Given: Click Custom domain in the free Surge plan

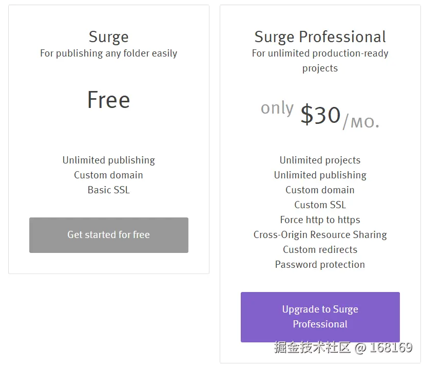Looking at the screenshot, I should tap(108, 175).
